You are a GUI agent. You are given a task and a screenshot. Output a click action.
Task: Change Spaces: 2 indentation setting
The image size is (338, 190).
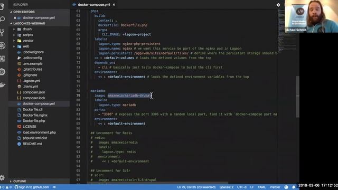coord(227,187)
